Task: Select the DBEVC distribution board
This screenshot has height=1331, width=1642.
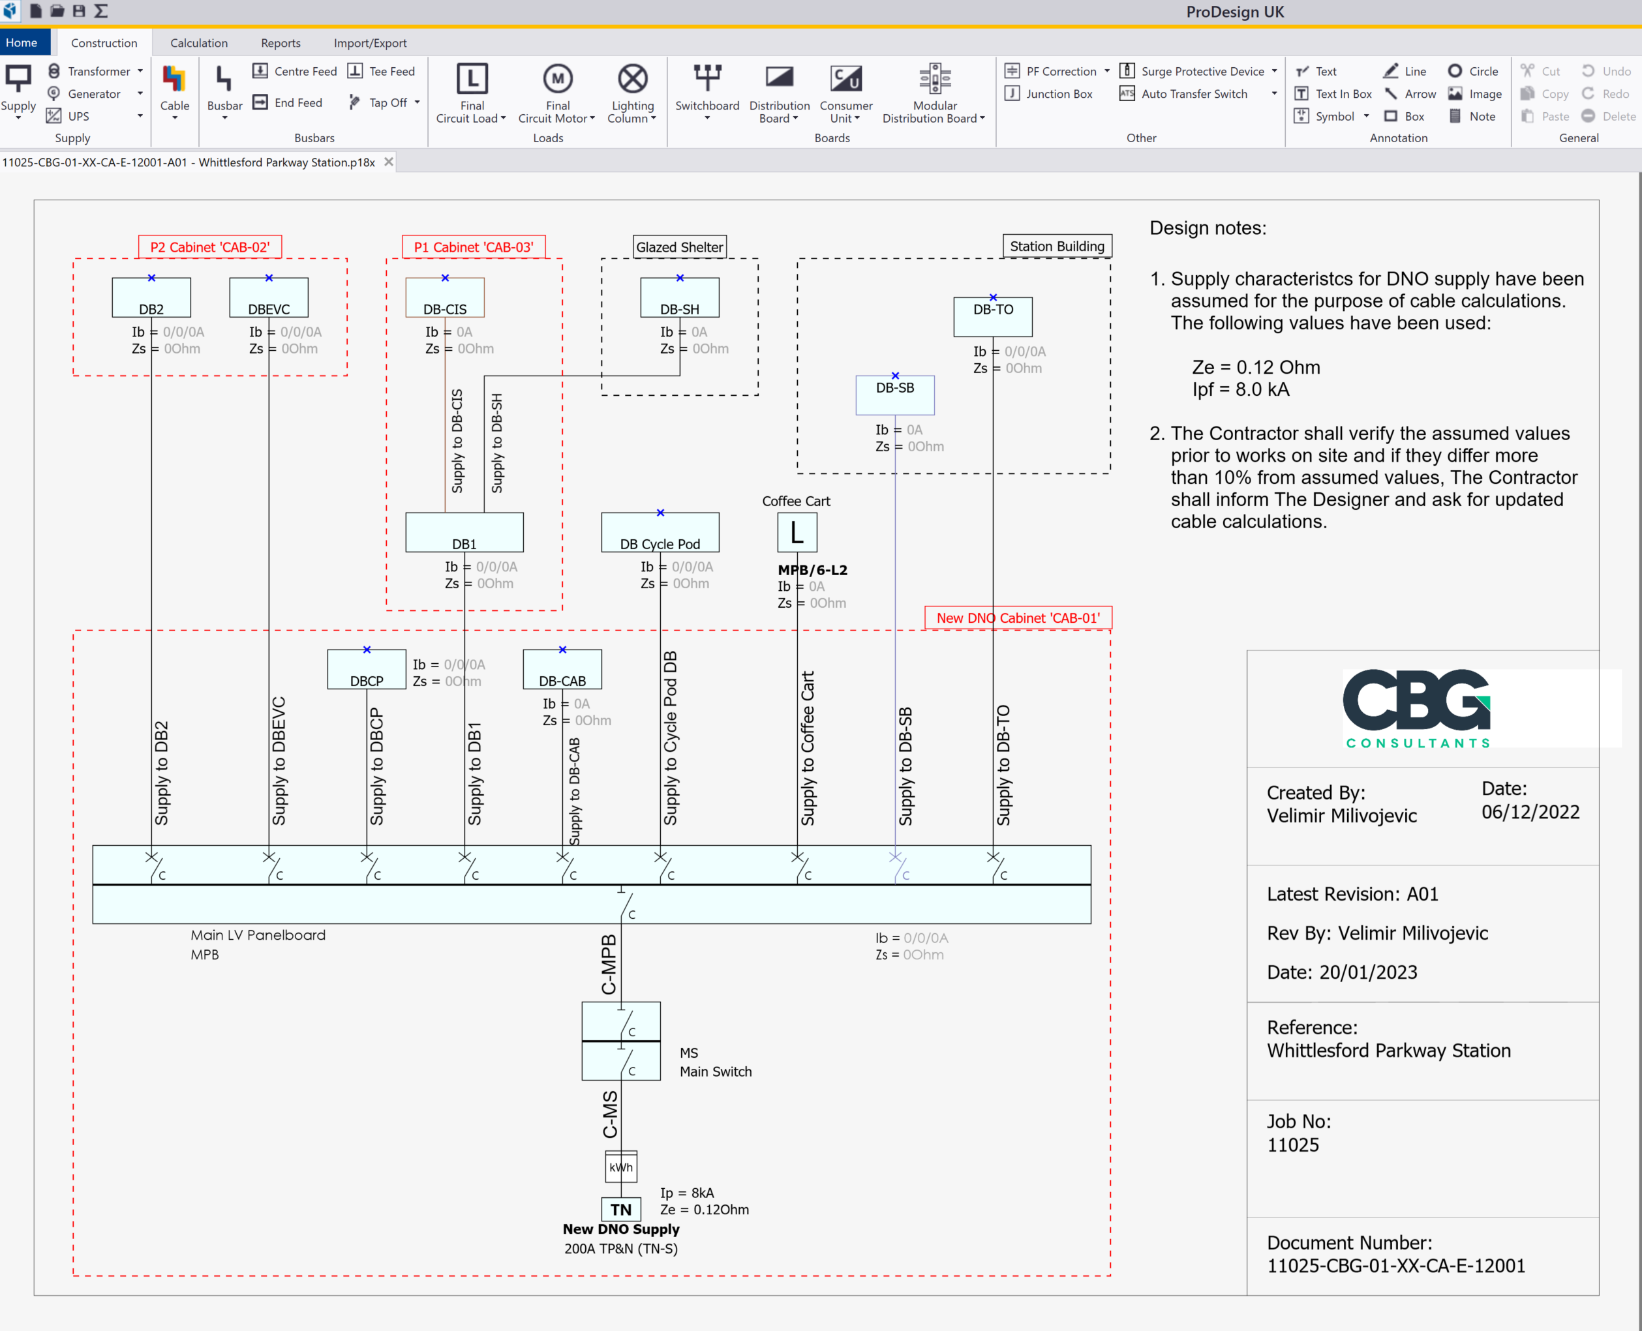Action: [x=268, y=297]
